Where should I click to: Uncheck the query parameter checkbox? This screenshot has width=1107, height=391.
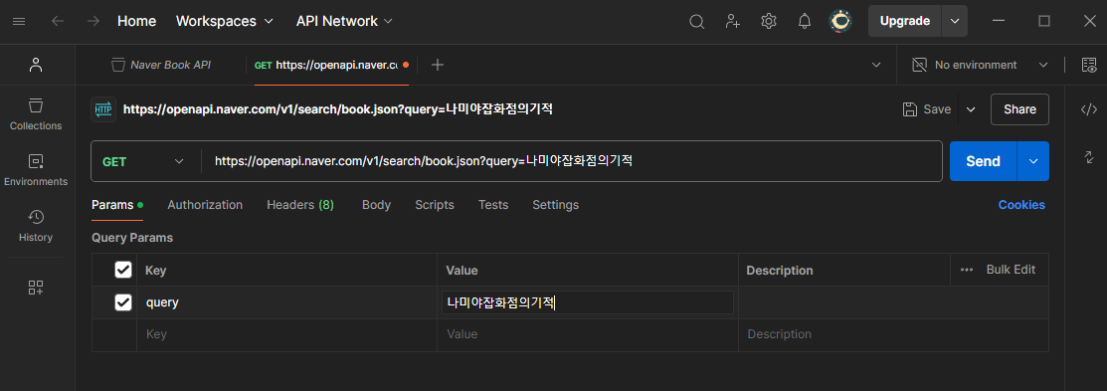click(x=123, y=302)
